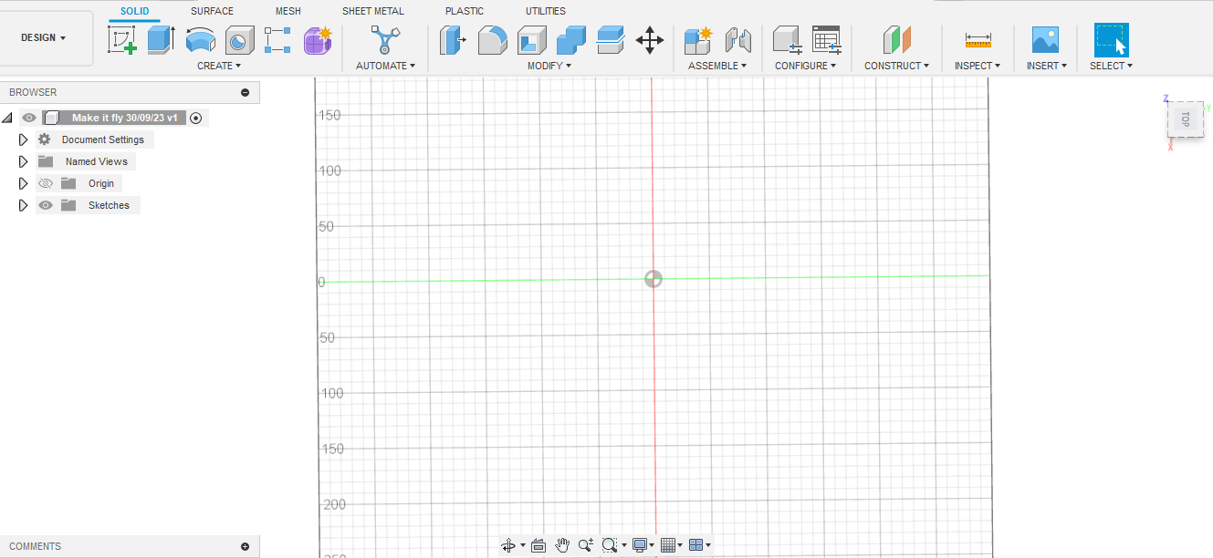Select the Measure tool under Inspect

pyautogui.click(x=977, y=40)
